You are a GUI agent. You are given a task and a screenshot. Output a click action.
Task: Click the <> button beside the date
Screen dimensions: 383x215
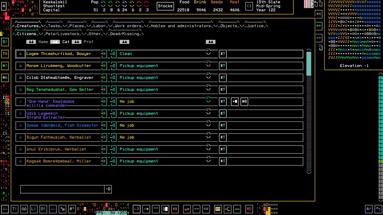(x=249, y=6)
